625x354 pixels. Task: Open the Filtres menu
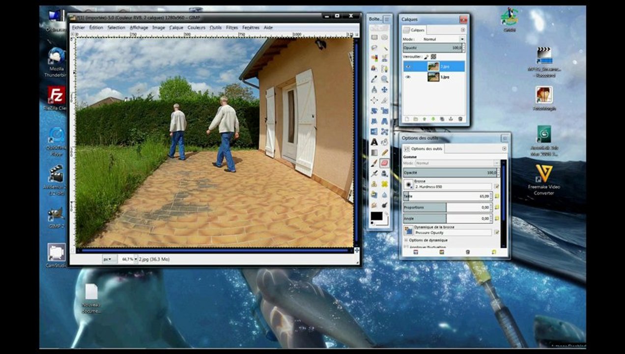point(232,28)
